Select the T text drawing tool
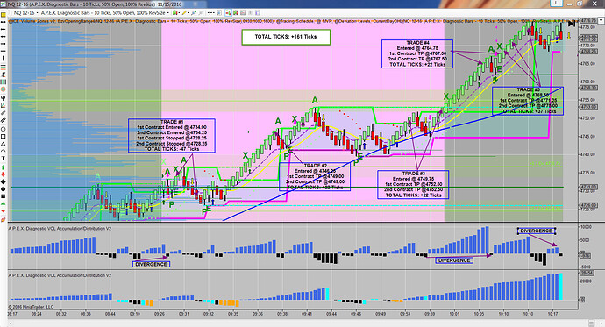The width and height of the screenshot is (605, 327). 4,158
